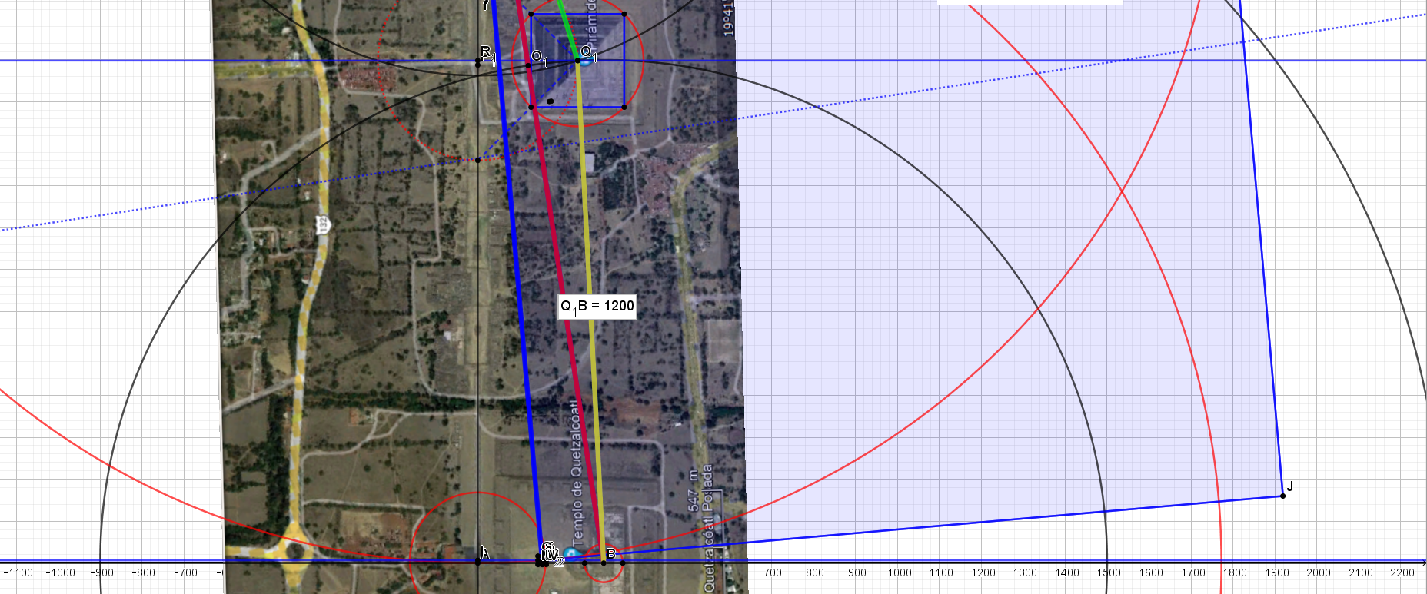Click the -1000 tick label on the x-axis
Screen dimensions: 1427x594
pos(60,572)
